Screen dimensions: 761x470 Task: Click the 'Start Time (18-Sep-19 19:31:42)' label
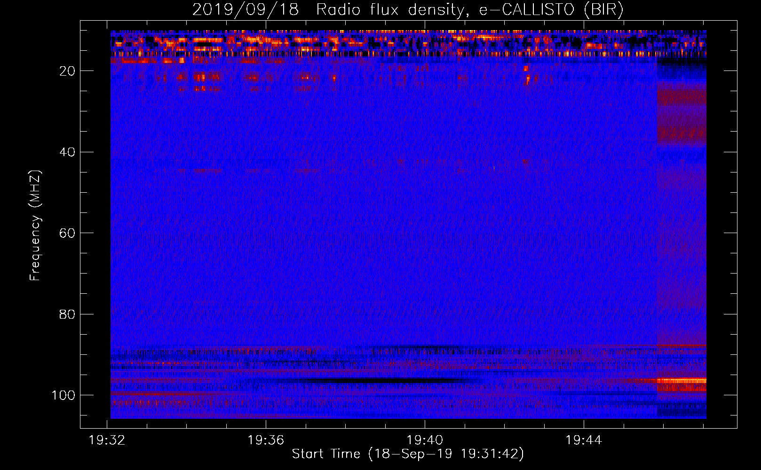(x=408, y=454)
